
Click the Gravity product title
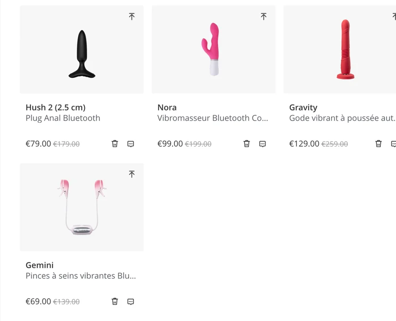[303, 108]
